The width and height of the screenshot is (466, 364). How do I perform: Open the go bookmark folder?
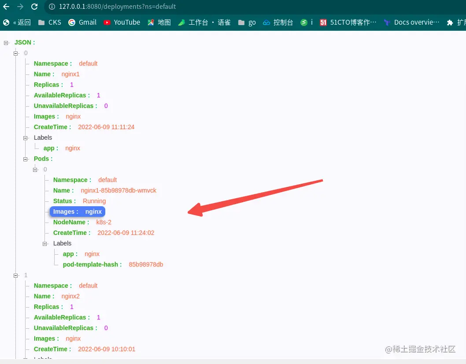[x=247, y=22]
